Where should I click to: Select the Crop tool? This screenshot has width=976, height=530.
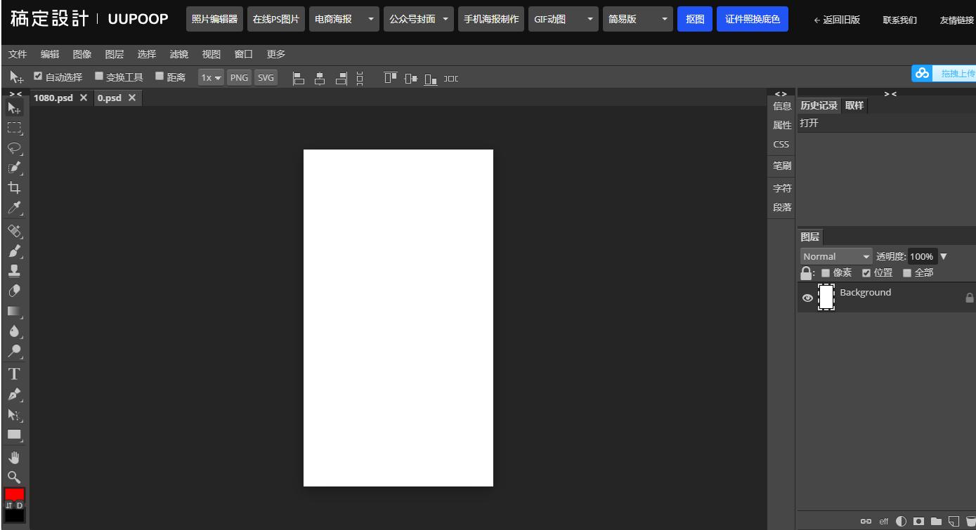(x=14, y=187)
